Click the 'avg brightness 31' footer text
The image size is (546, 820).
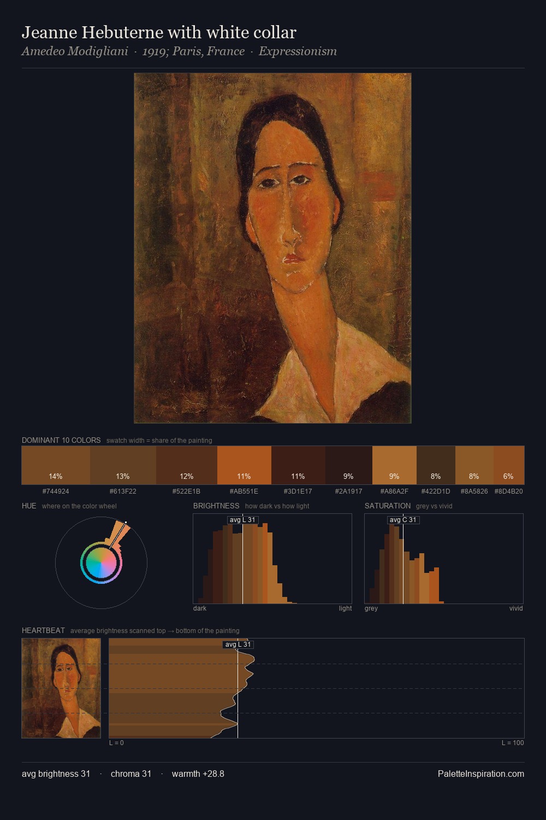(x=56, y=774)
